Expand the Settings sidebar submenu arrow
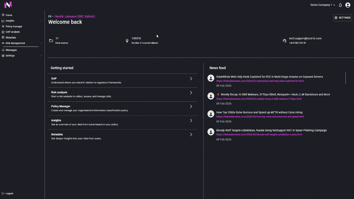The width and height of the screenshot is (354, 199). (x=41, y=56)
